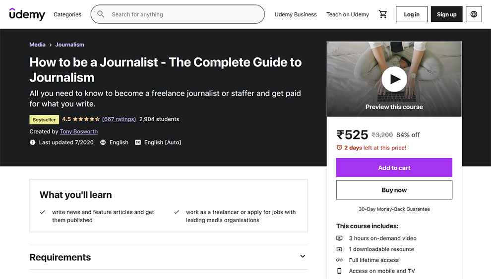Click the Buy now button
Screen dimensions: 491x279
tap(394, 190)
